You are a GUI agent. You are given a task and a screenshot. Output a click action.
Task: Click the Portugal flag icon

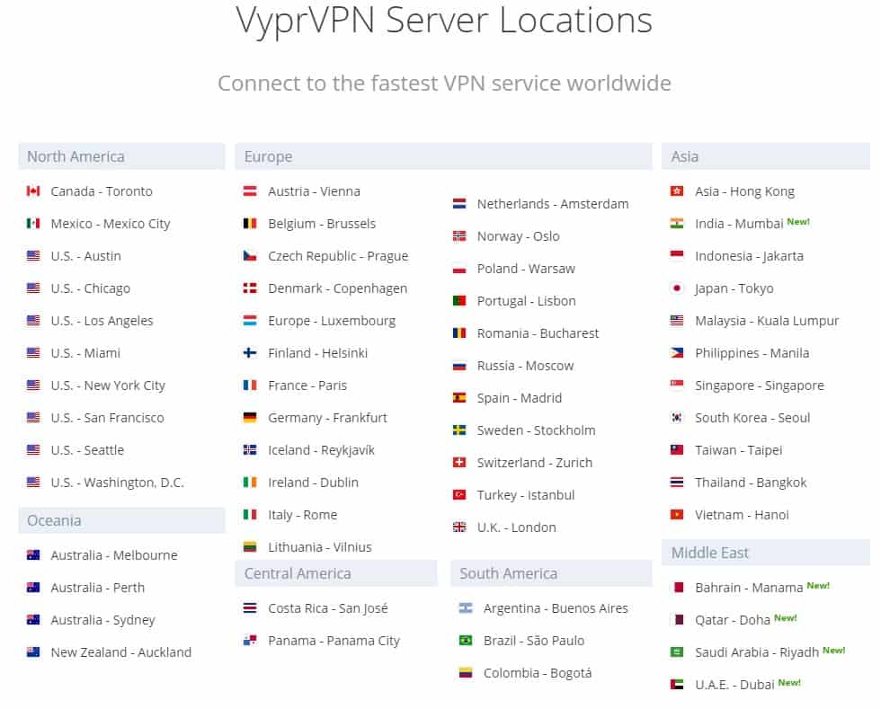pyautogui.click(x=459, y=300)
